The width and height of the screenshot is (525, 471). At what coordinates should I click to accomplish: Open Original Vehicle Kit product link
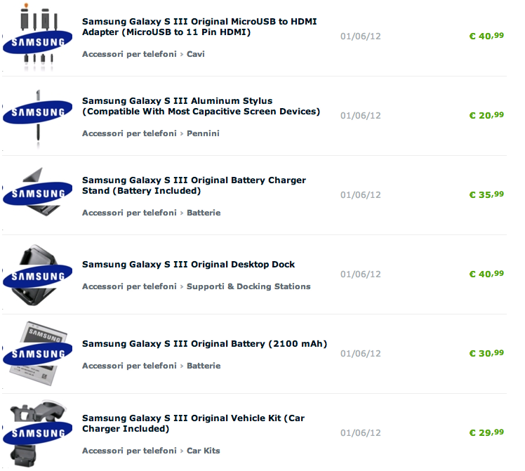193,423
